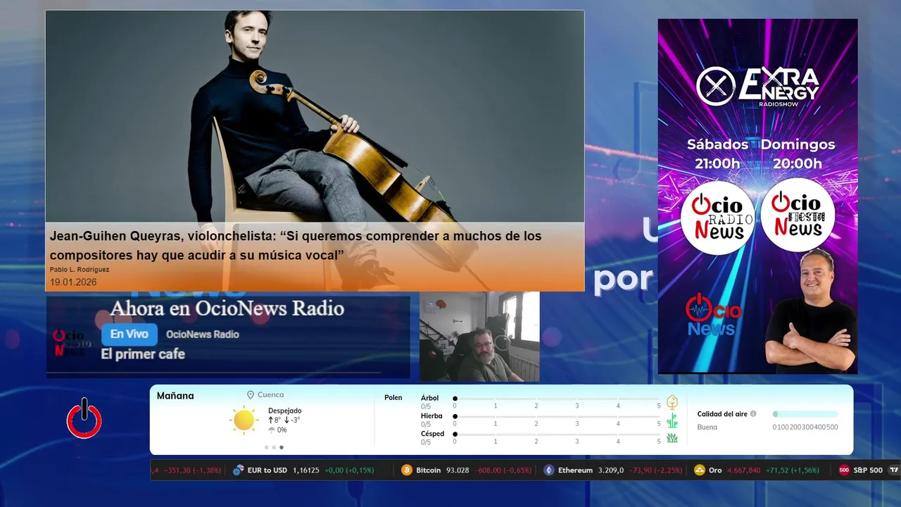
Task: Click the cellist article photo
Action: coord(315,116)
